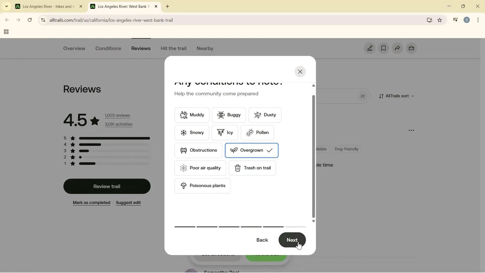Select the Muddy condition chip
Image resolution: width=485 pixels, height=273 pixels.
[192, 115]
